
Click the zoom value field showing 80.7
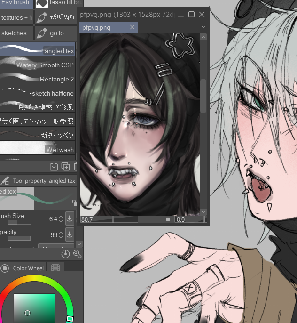coord(95,219)
